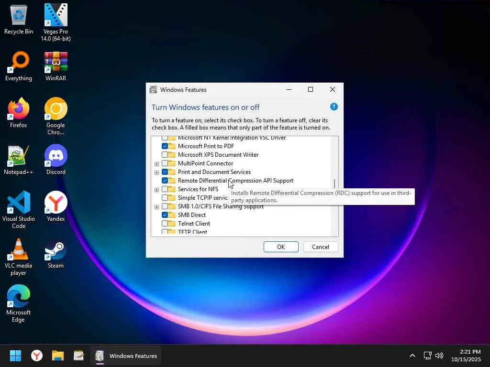The width and height of the screenshot is (490, 367).
Task: Click the features list vertical scrollbar thumb
Action: [x=334, y=184]
